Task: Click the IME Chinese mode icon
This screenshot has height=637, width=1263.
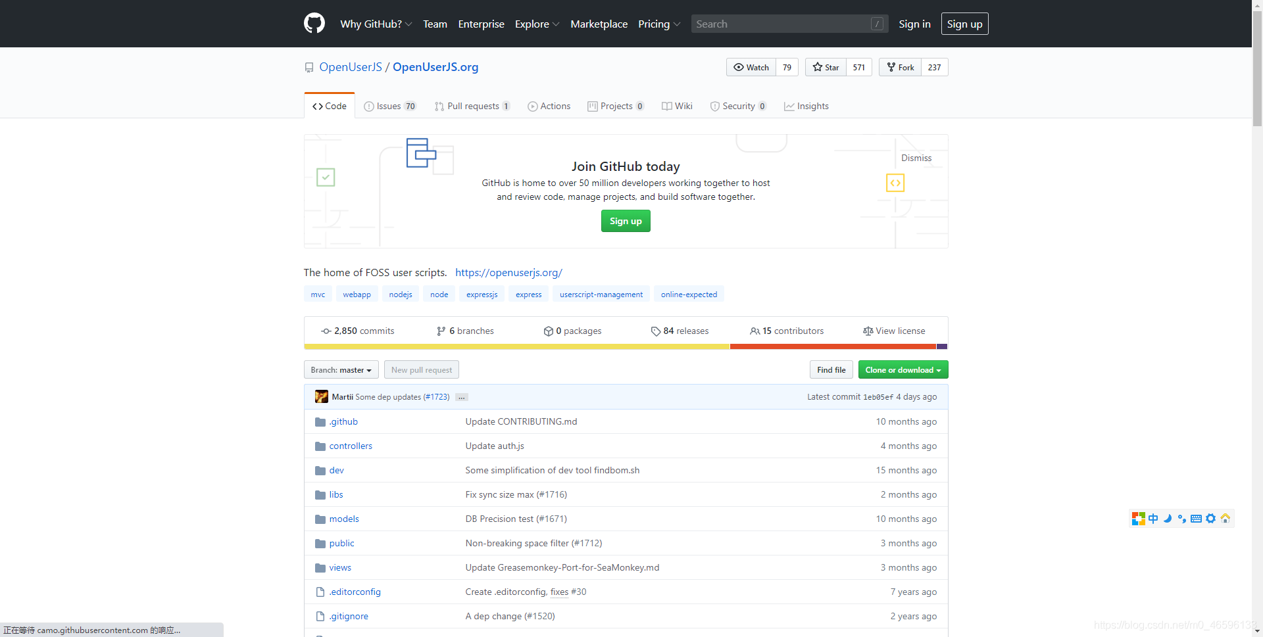Action: [x=1153, y=519]
